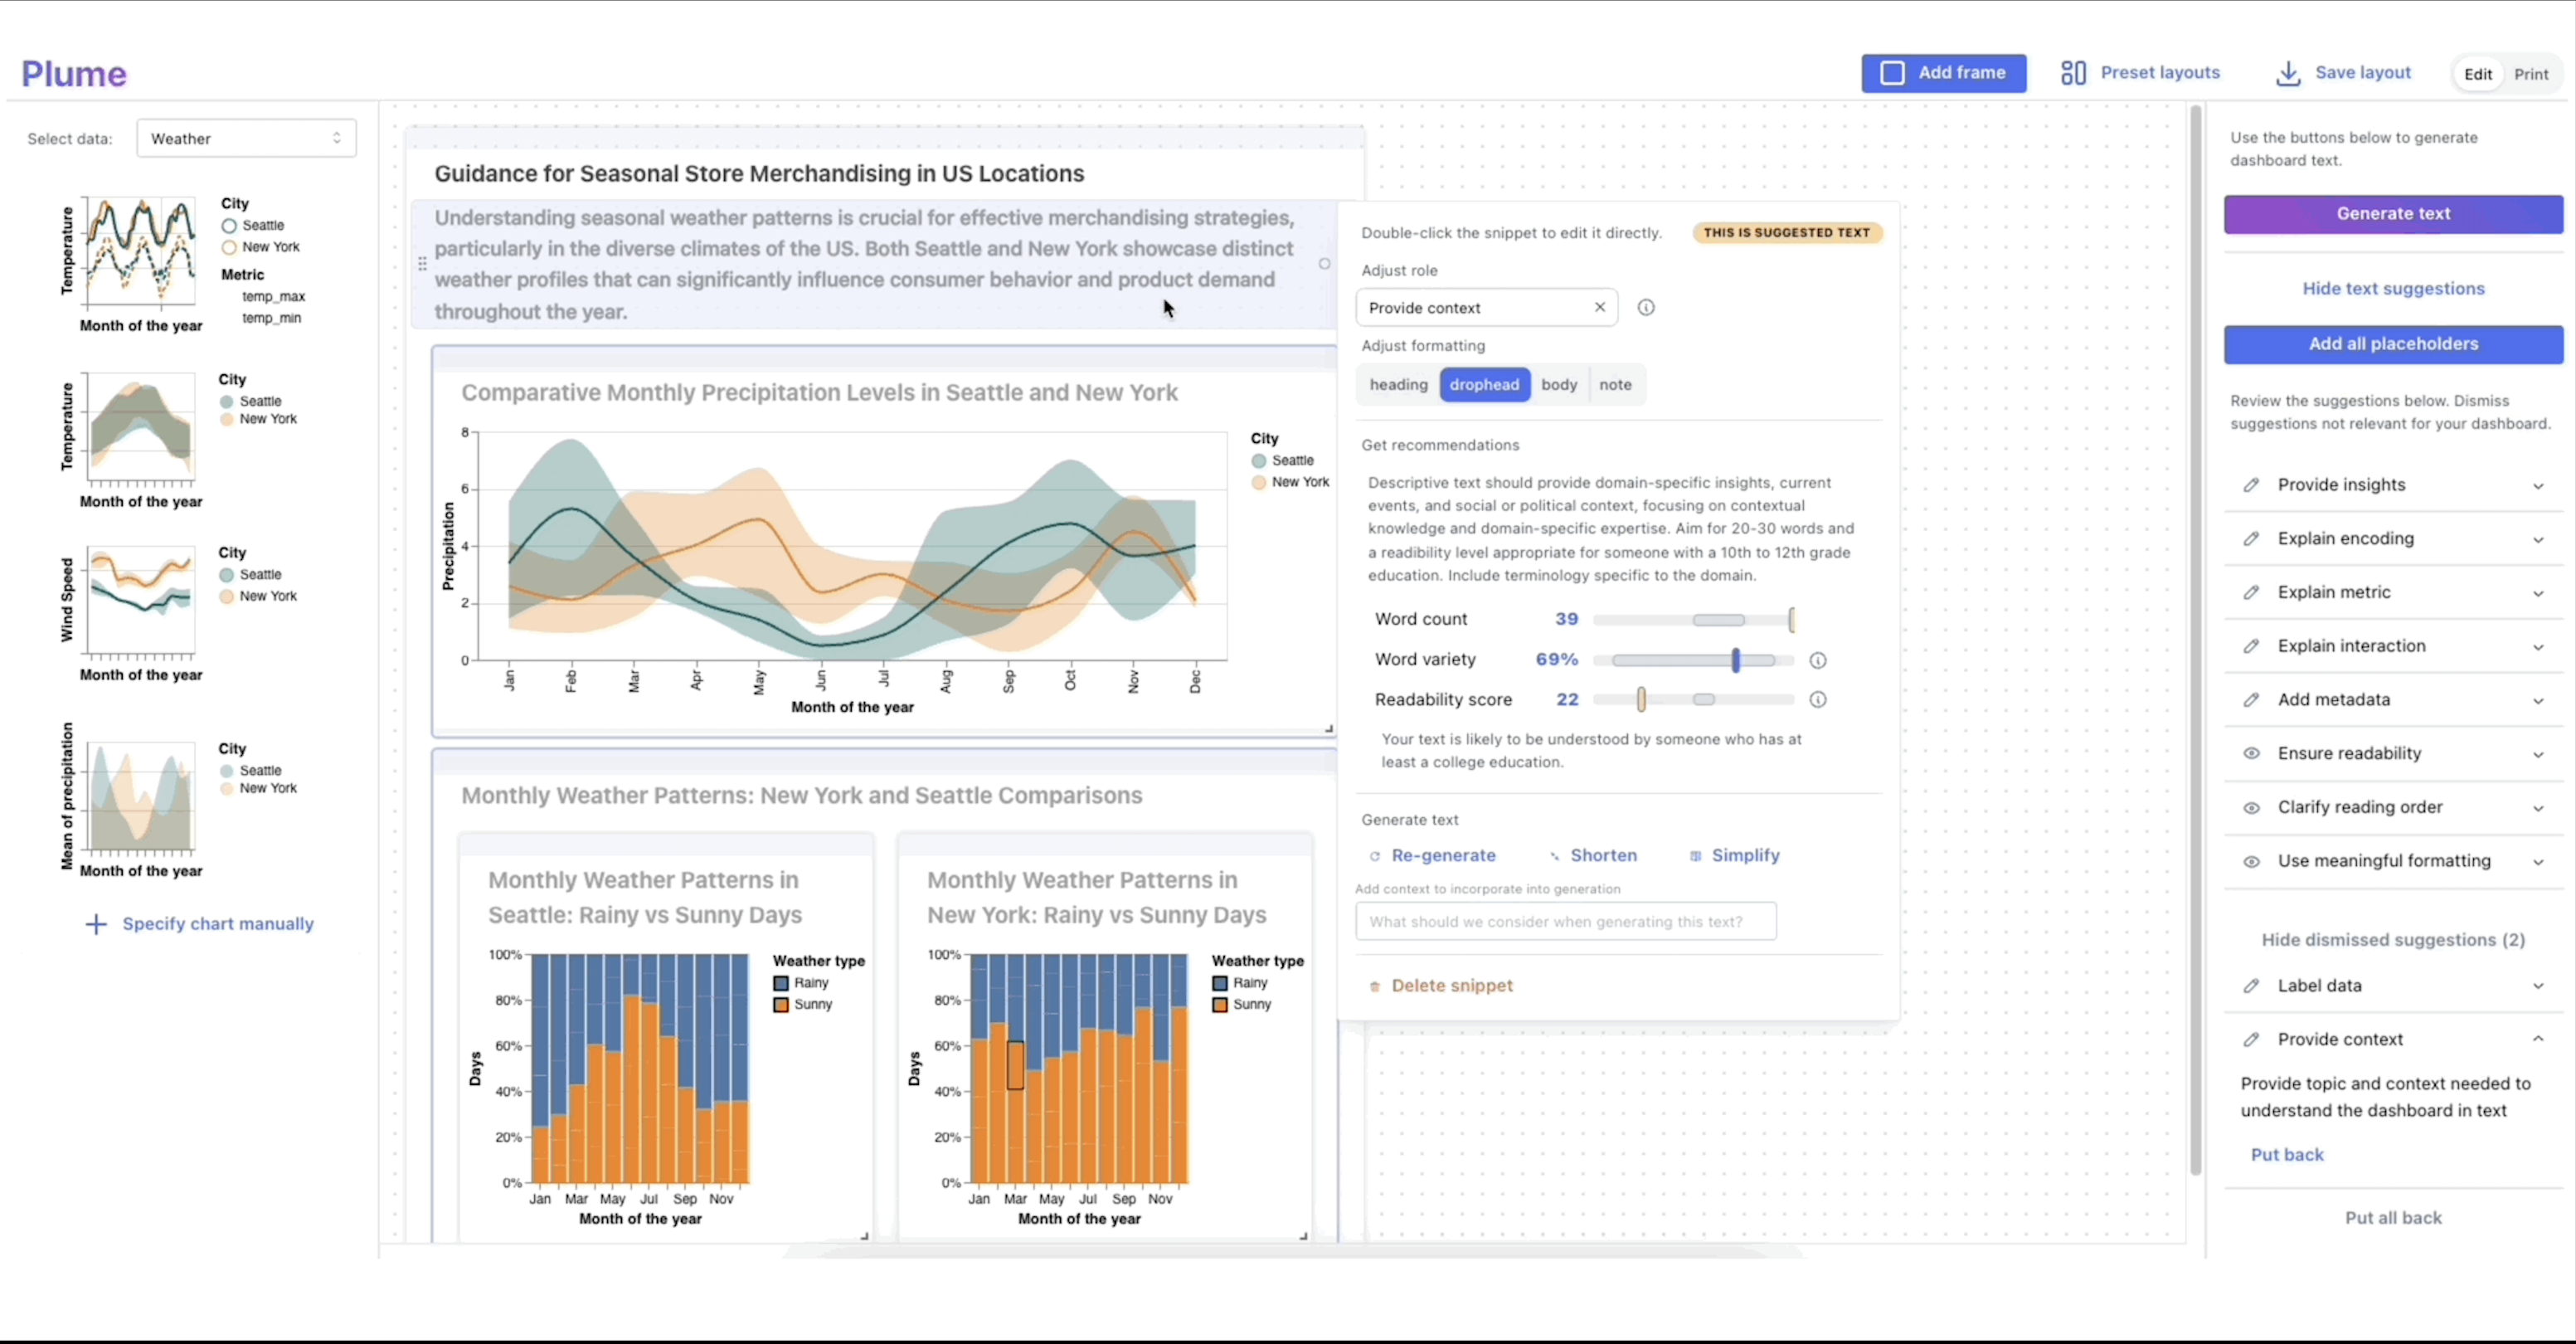Expand the Provide insights suggestion
2576x1344 pixels.
tap(2538, 486)
